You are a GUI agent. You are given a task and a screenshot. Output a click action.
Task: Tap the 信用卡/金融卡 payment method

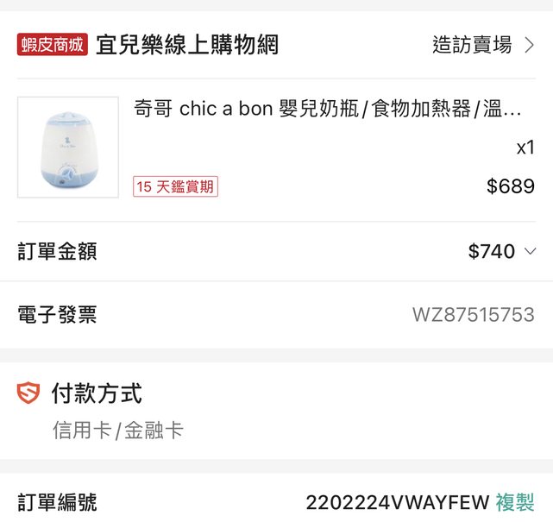click(118, 431)
